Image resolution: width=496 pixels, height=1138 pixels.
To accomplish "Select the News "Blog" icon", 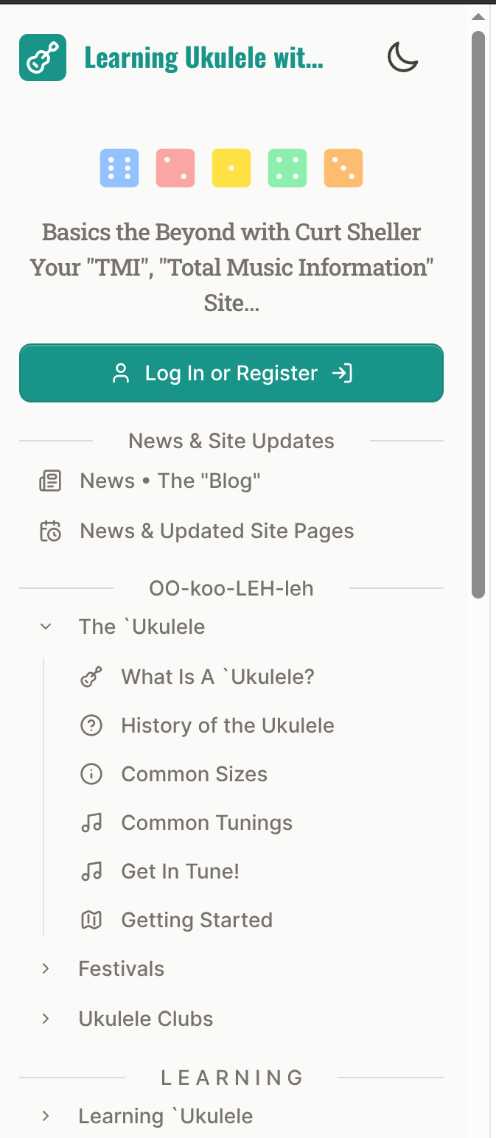I will [49, 481].
